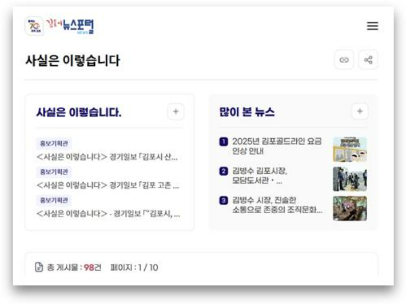Open news 김병수 김포시장, 모담도서관
Screen dimensions: 406x304
pyautogui.click(x=260, y=175)
